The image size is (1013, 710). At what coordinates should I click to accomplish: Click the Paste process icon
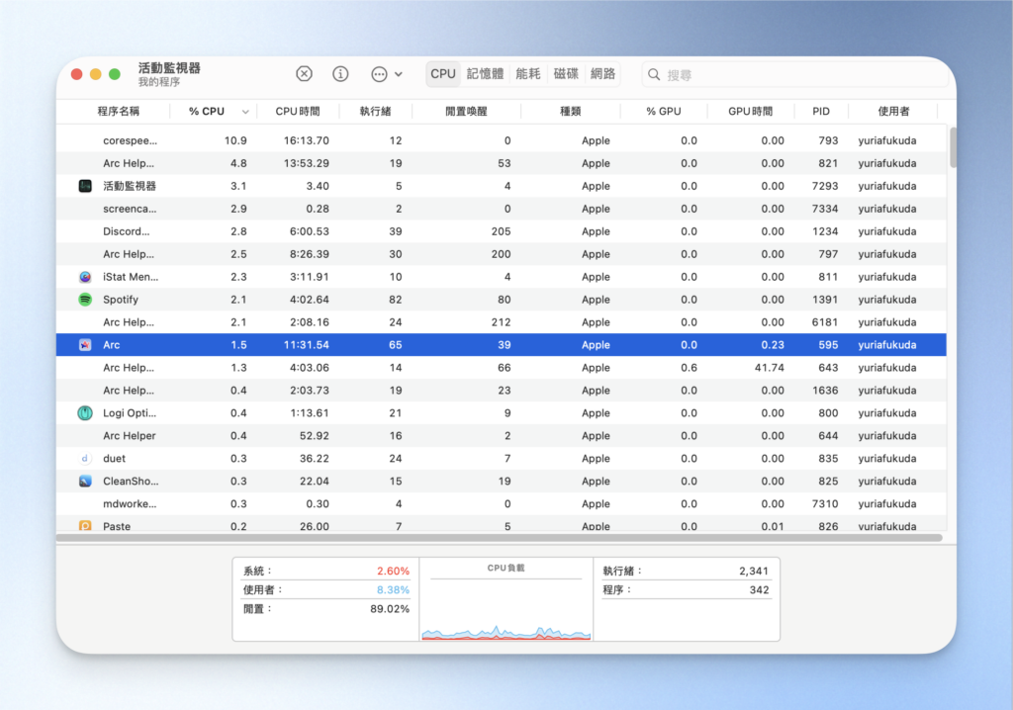coord(85,525)
